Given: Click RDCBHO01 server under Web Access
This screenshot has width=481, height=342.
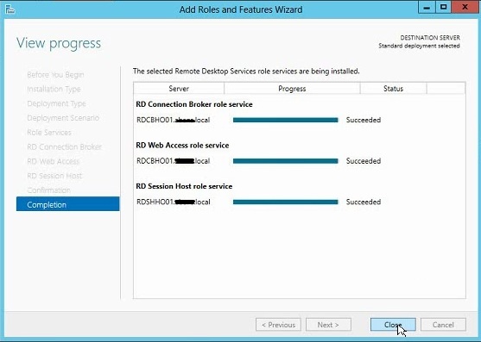Looking at the screenshot, I should pos(174,161).
